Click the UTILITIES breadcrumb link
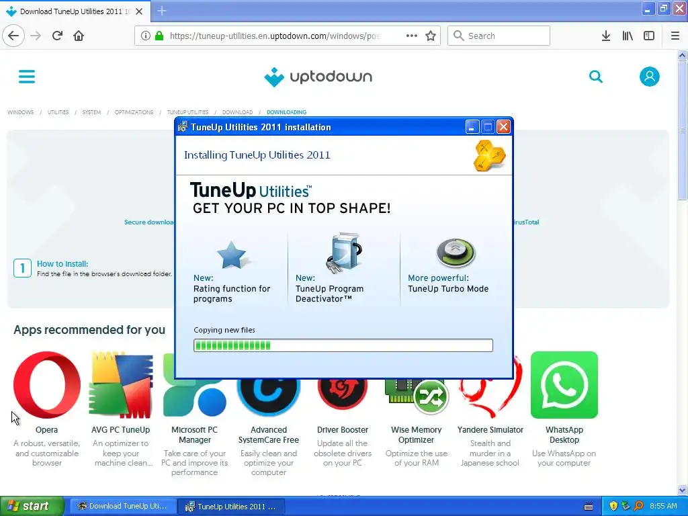Image resolution: width=688 pixels, height=516 pixels. pyautogui.click(x=58, y=112)
